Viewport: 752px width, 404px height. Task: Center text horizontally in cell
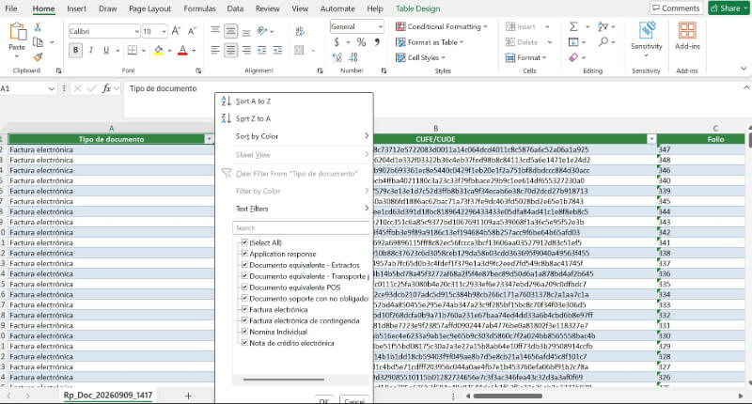230,50
